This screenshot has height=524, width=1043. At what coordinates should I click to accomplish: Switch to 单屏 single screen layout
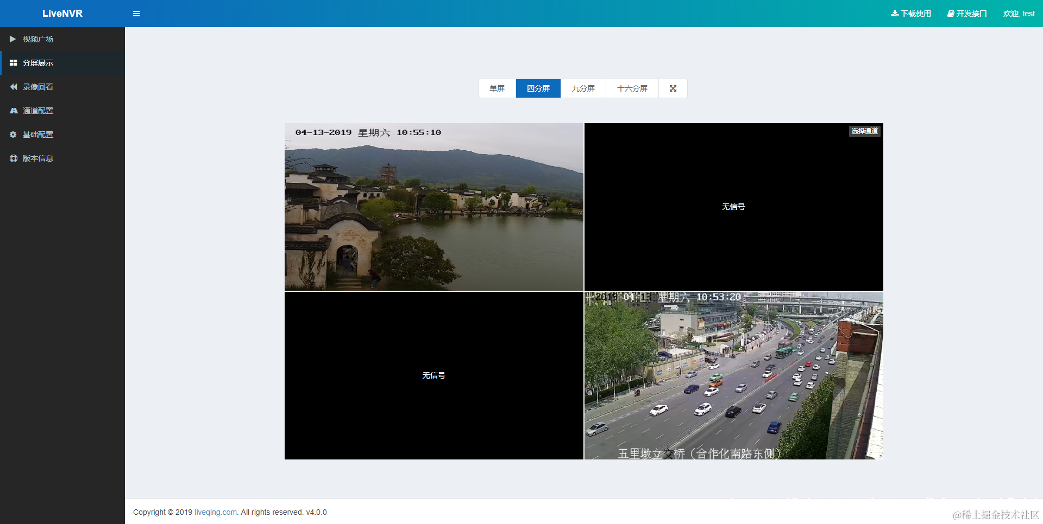pyautogui.click(x=497, y=88)
